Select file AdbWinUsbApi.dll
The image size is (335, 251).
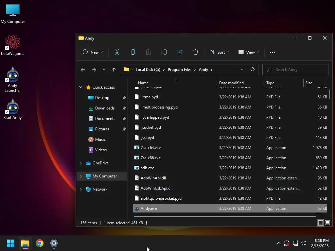(230, 188)
